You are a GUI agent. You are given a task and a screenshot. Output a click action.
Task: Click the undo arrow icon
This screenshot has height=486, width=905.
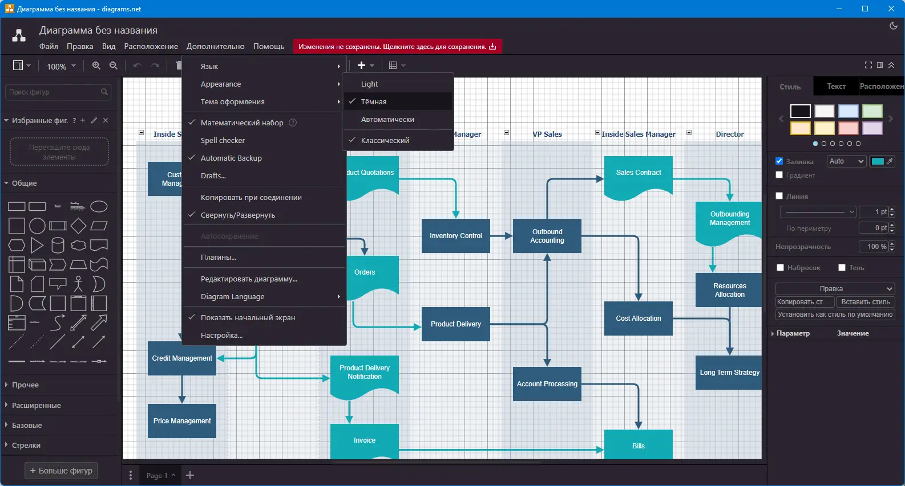point(138,66)
